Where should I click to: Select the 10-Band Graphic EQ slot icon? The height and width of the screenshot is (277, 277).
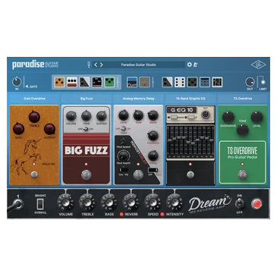pyautogui.click(x=97, y=82)
